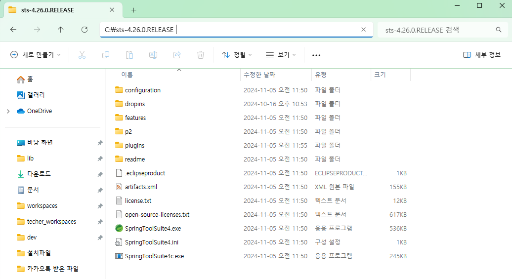Open the 새로 만들기 dropdown
The image size is (512, 279).
pyautogui.click(x=35, y=55)
